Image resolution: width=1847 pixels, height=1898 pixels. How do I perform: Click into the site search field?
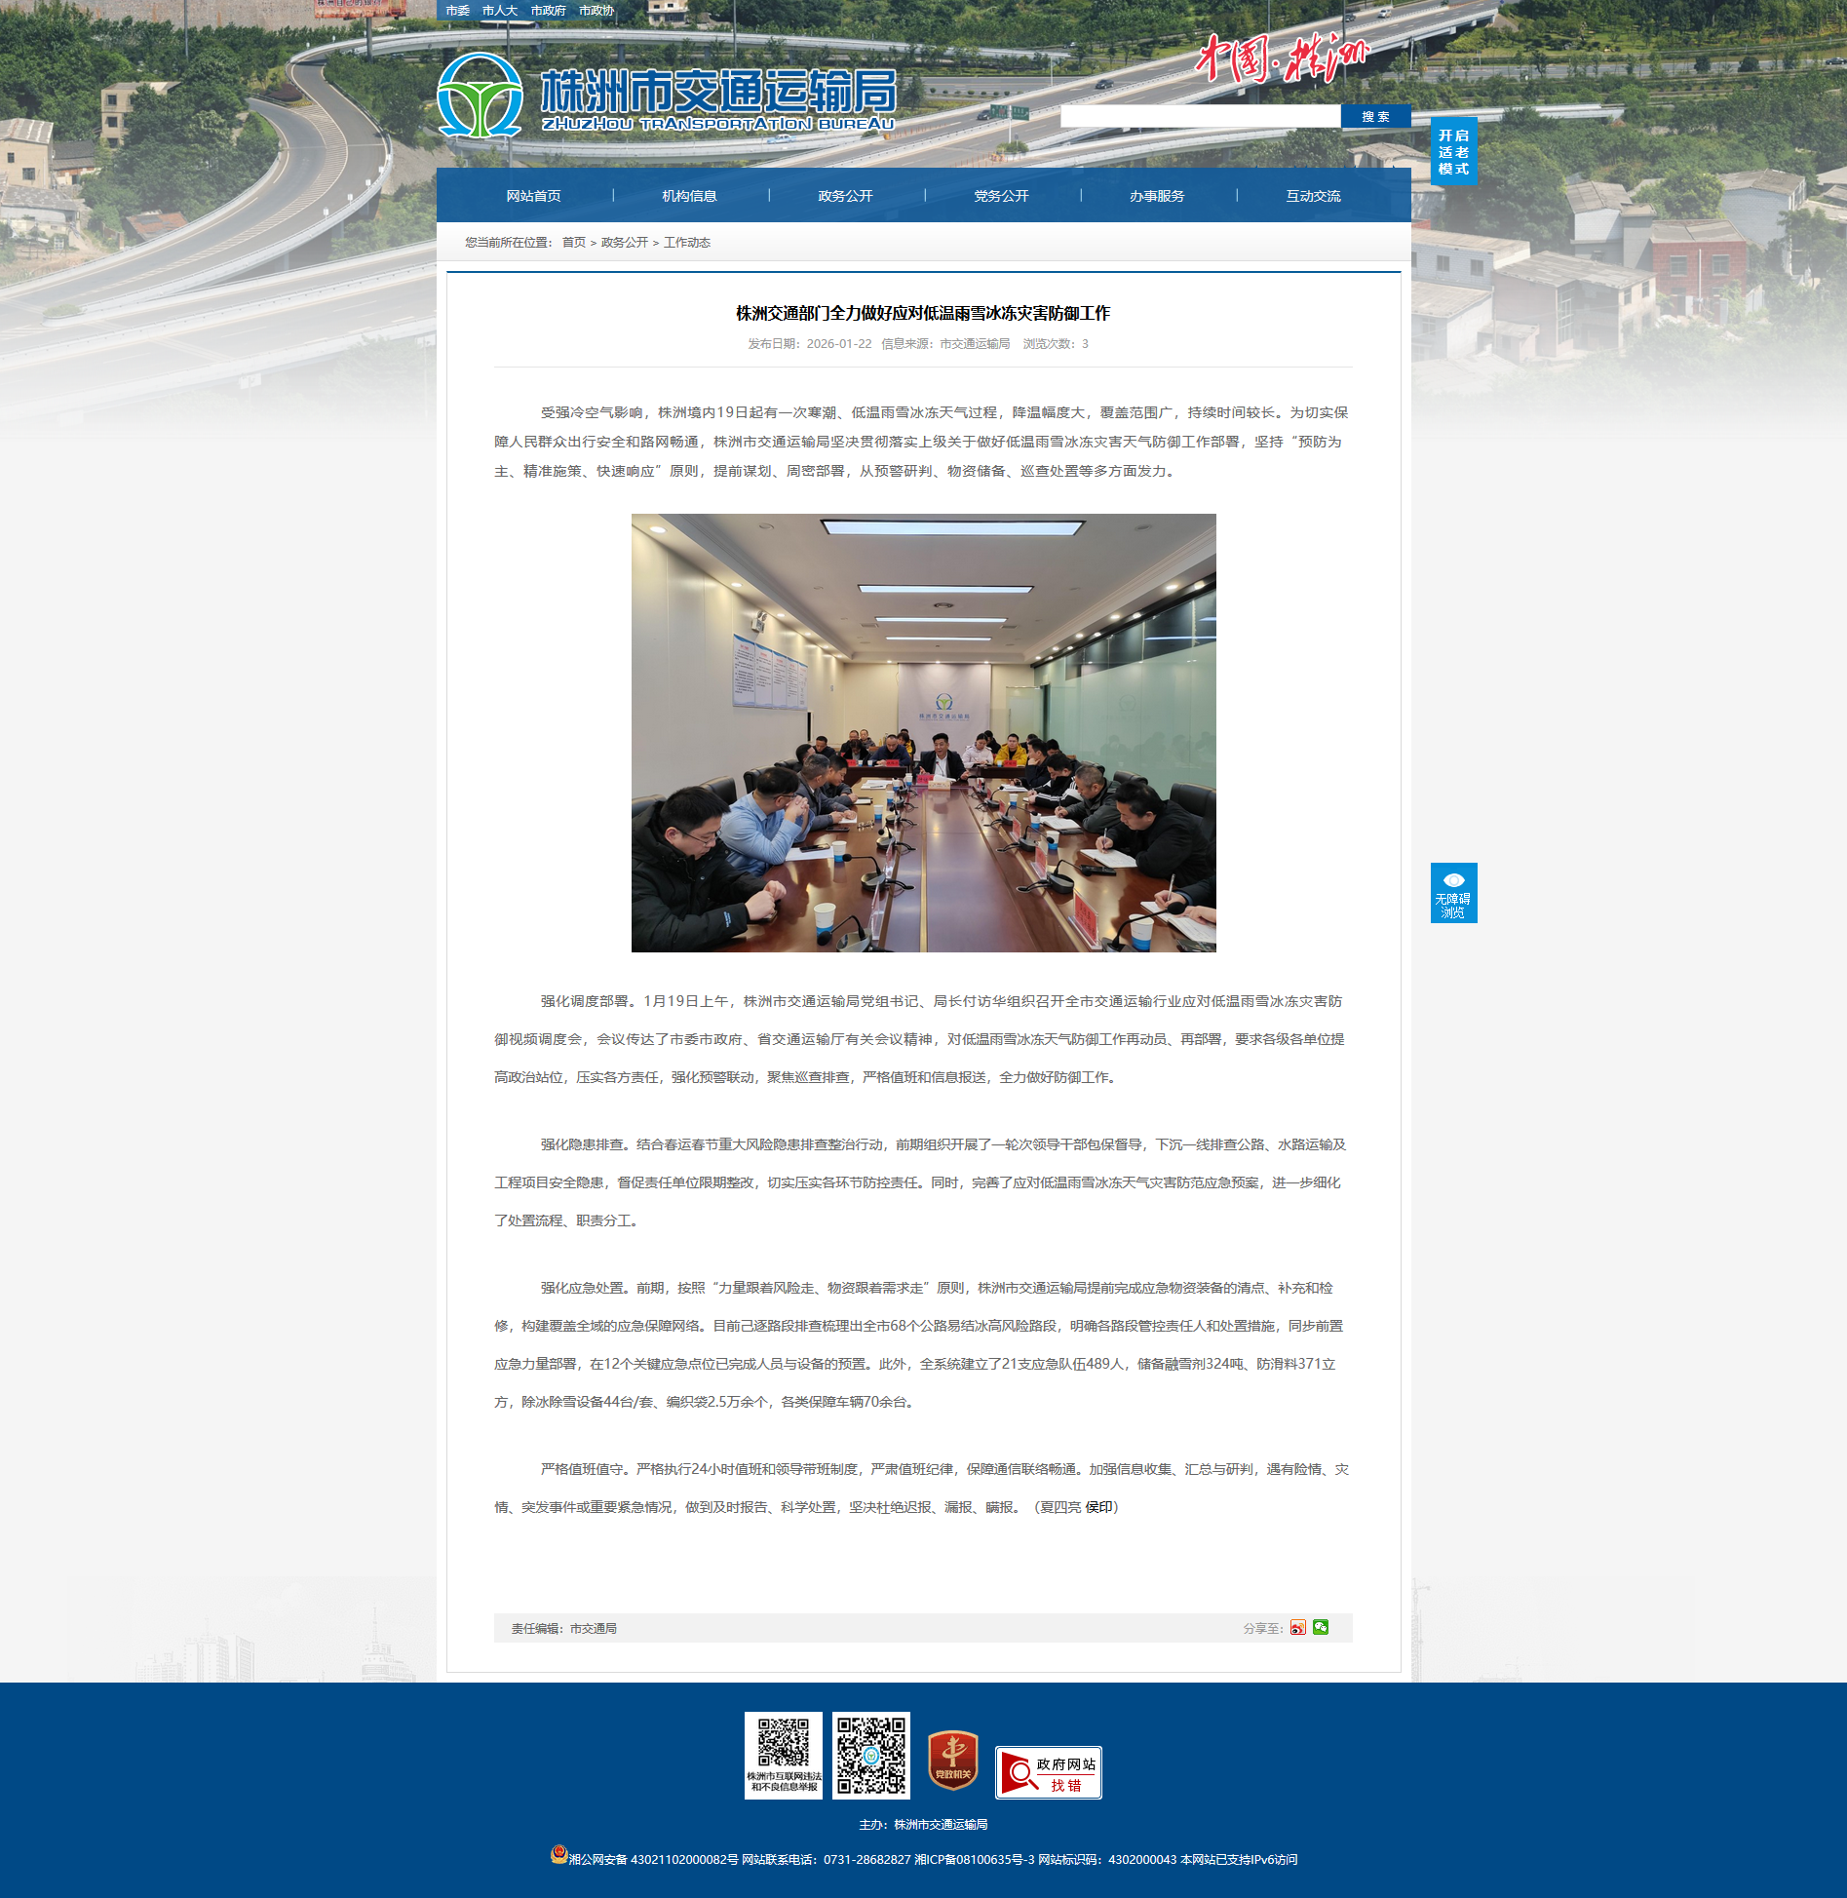[x=1200, y=117]
